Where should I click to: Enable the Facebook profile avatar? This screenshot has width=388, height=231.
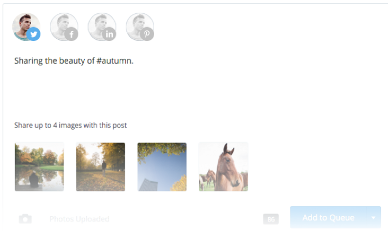click(64, 27)
